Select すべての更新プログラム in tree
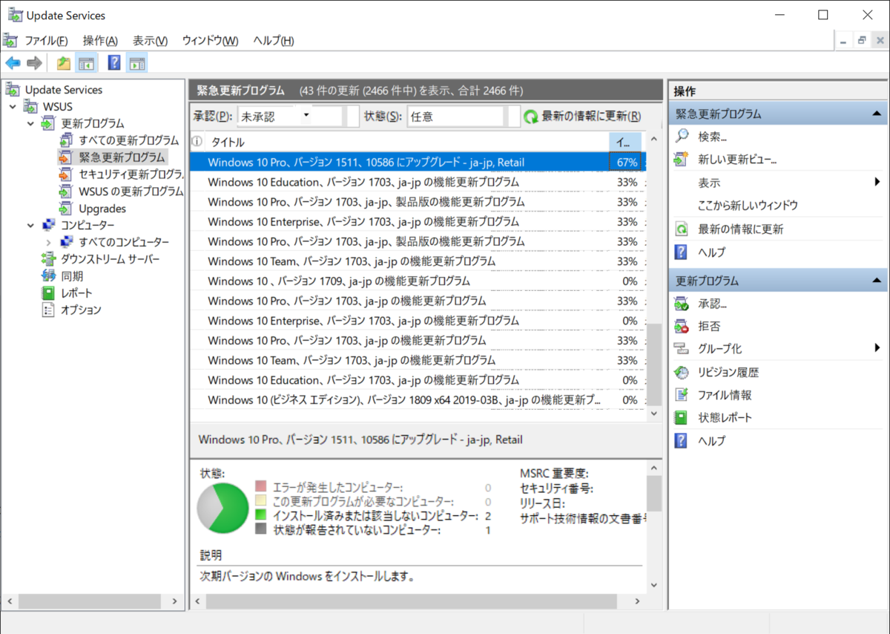The image size is (890, 634). pyautogui.click(x=129, y=140)
